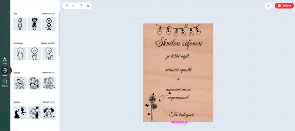Click the StickMan category heading
Image resolution: width=295 pixels, height=131 pixels.
(x=18, y=43)
